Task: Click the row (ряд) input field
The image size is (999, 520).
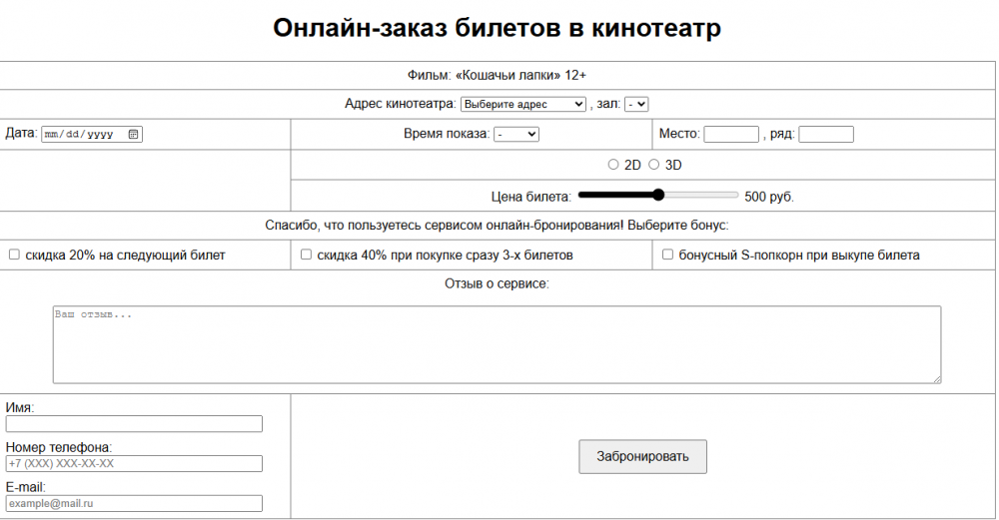Action: (x=826, y=135)
